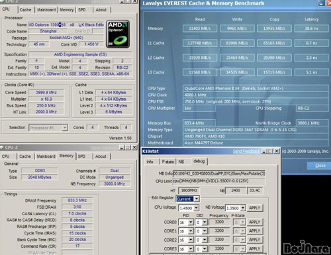The height and width of the screenshot is (255, 331).
Task: Close the bottom CPU-Z window
Action: 134,148
